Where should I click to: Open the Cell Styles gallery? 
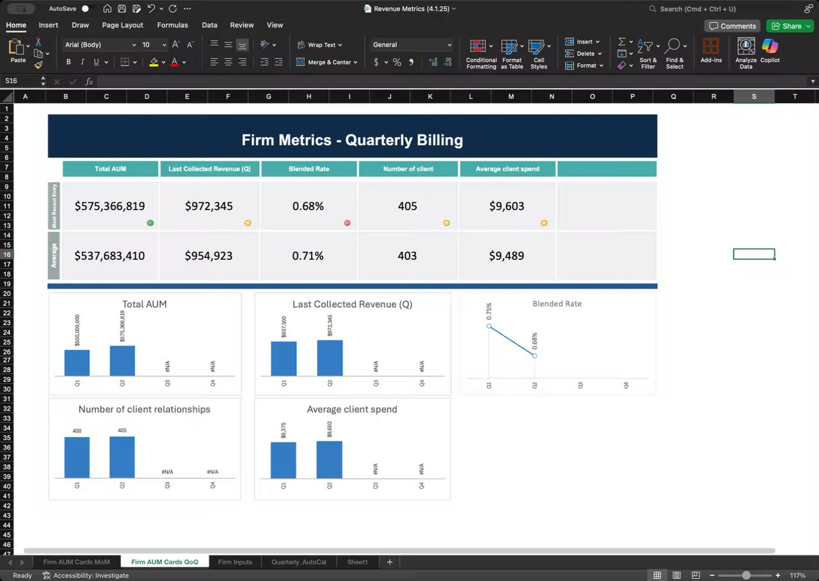tap(539, 53)
